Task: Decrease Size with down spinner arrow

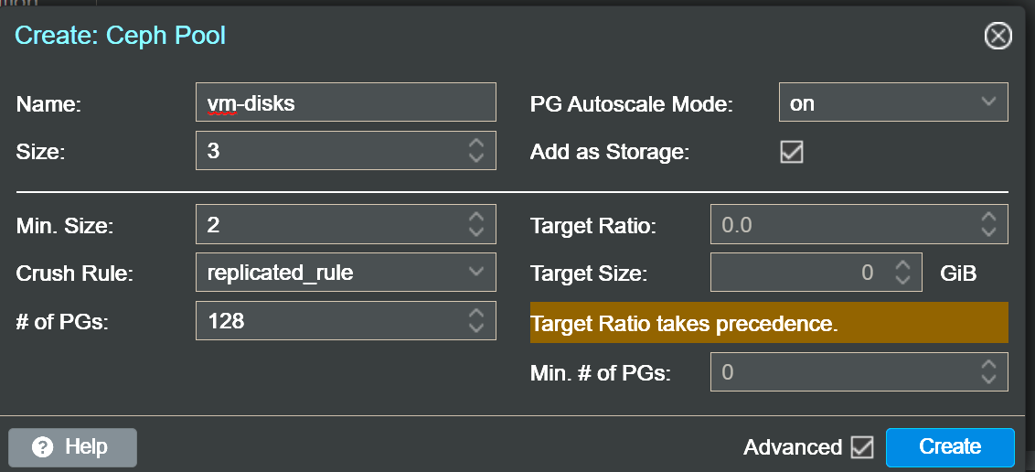Action: pos(476,157)
